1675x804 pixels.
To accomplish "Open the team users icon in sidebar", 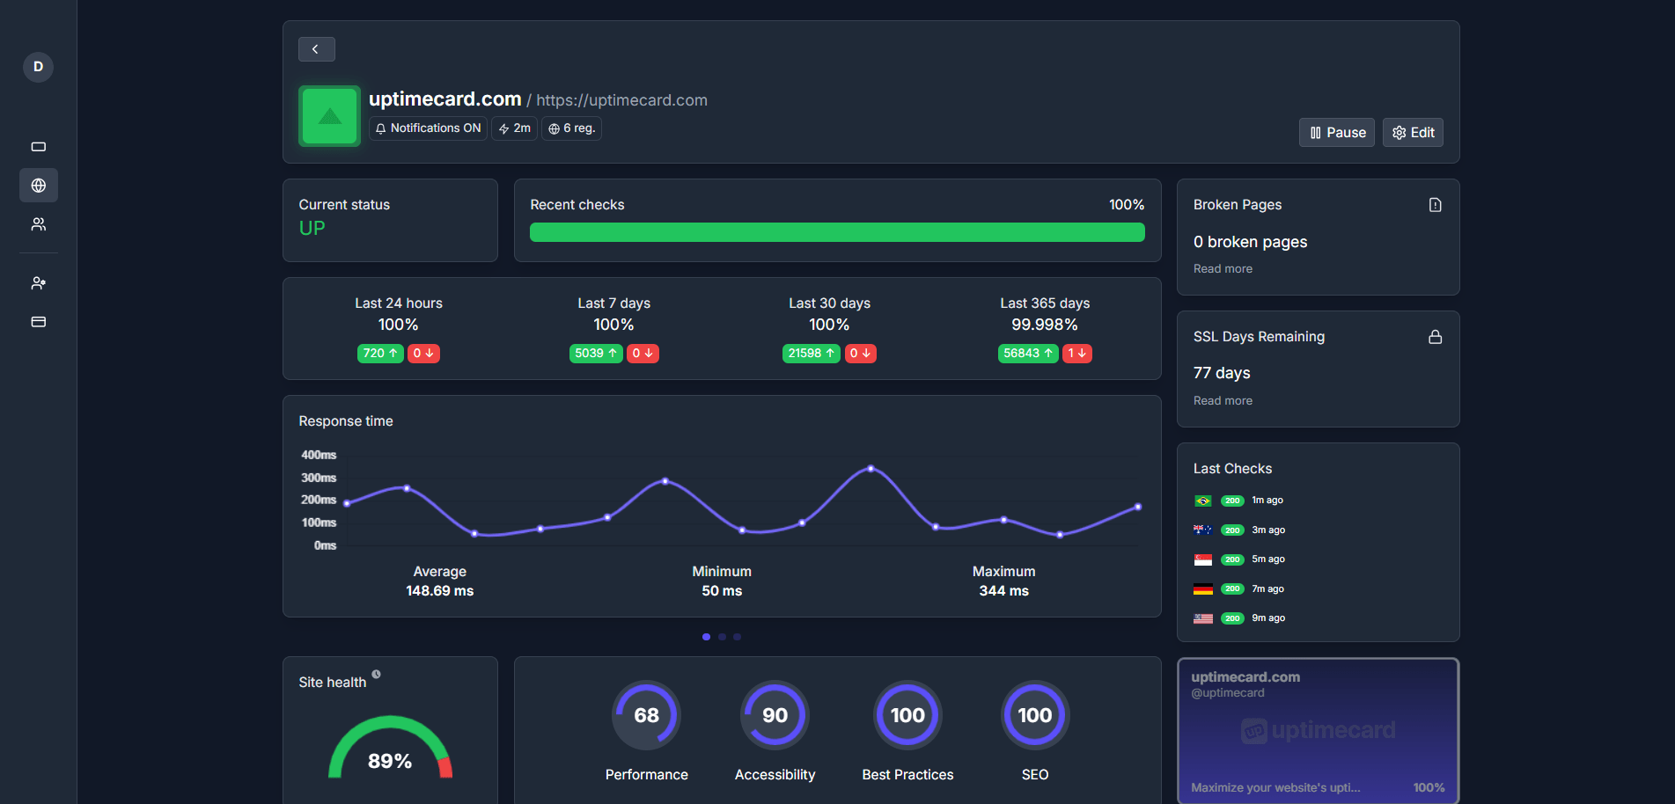I will pyautogui.click(x=39, y=224).
